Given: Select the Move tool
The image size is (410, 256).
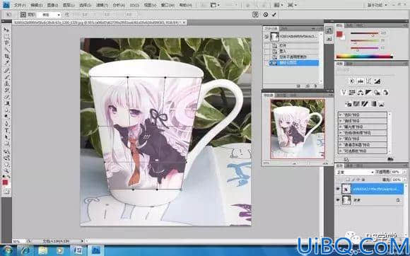Looking at the screenshot, I should pos(6,30).
